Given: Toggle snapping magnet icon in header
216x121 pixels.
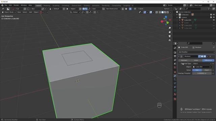Looking at the screenshot, I should pyautogui.click(x=87, y=12).
